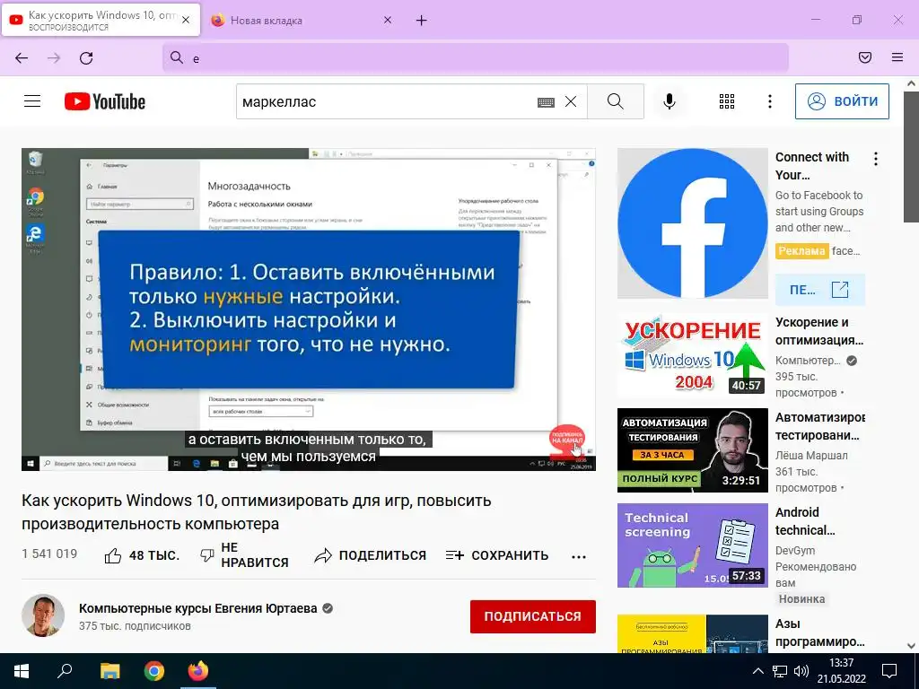
Task: Click the 375 тыс. подписчиков text
Action: [x=135, y=625]
